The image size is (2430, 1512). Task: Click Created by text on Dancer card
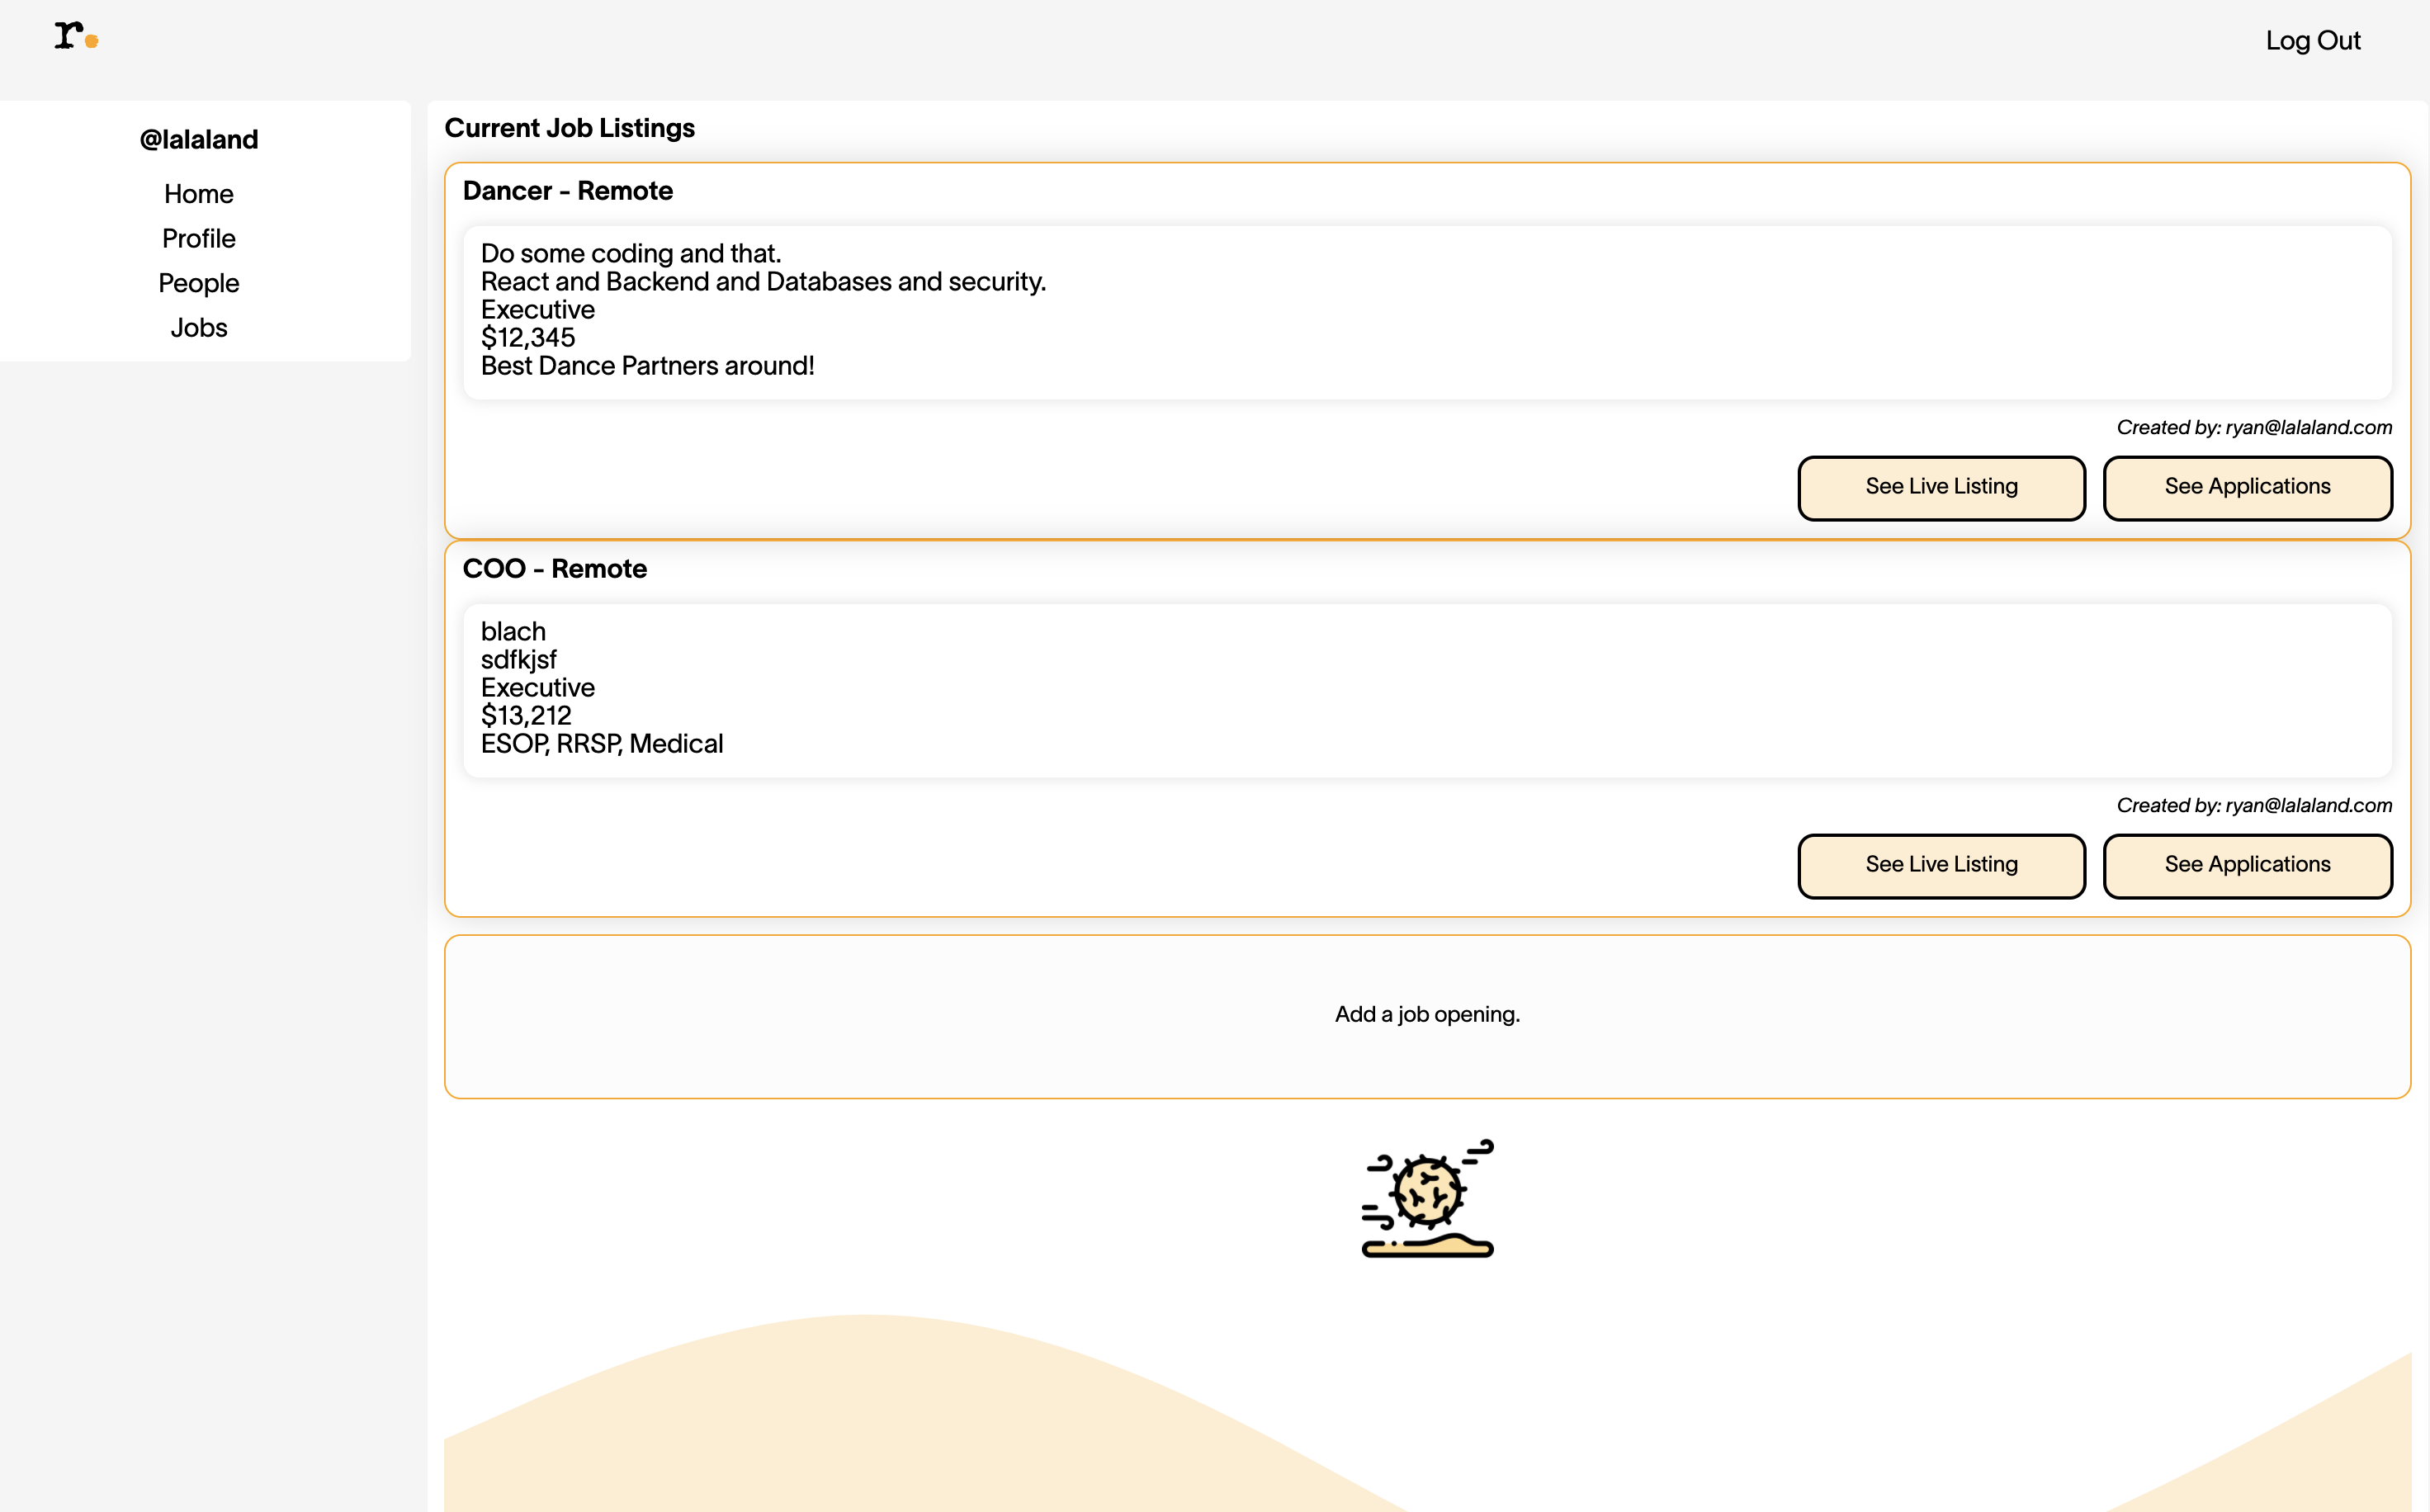point(2253,428)
